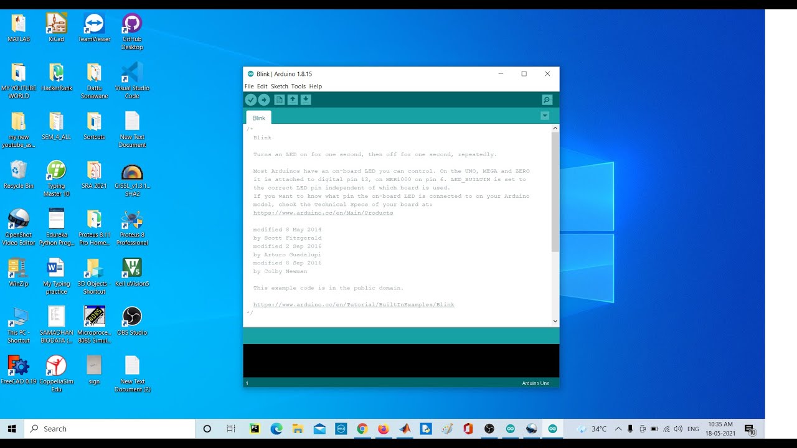Expand the sketch tab dropdown arrow
The width and height of the screenshot is (797, 448).
click(545, 116)
